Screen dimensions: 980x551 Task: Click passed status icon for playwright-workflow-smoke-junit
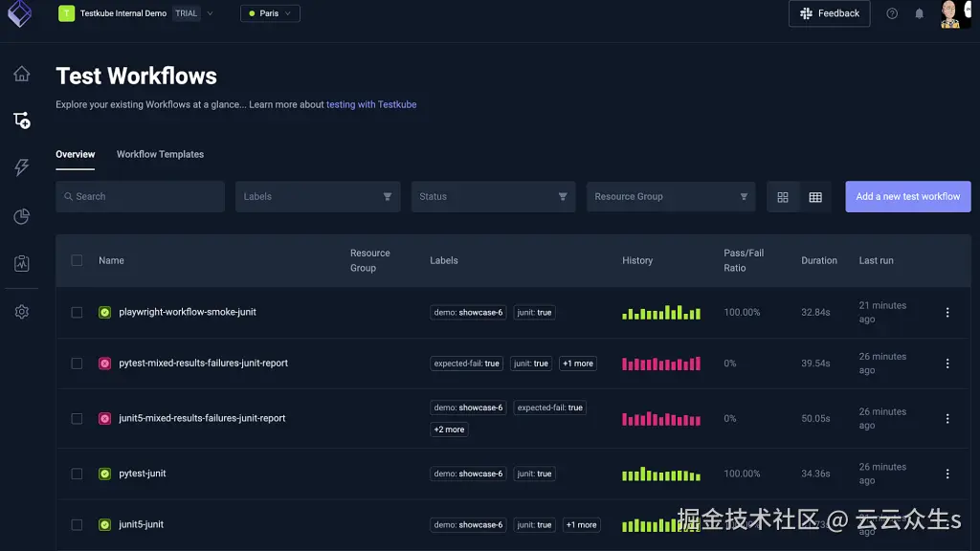coord(105,313)
